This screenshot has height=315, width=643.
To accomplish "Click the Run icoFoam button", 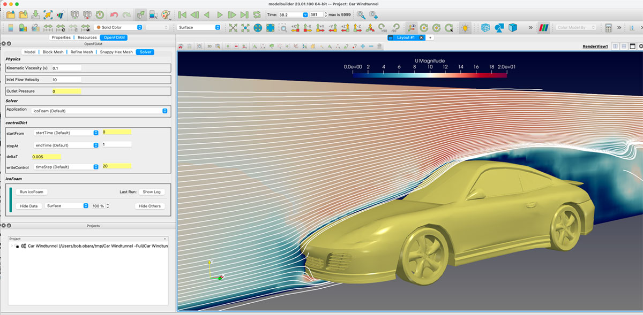I will [x=31, y=191].
